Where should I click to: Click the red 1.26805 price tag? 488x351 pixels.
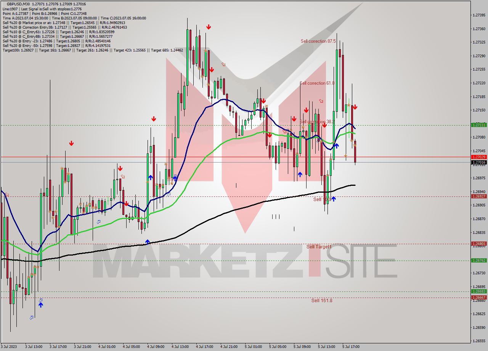pyautogui.click(x=479, y=243)
